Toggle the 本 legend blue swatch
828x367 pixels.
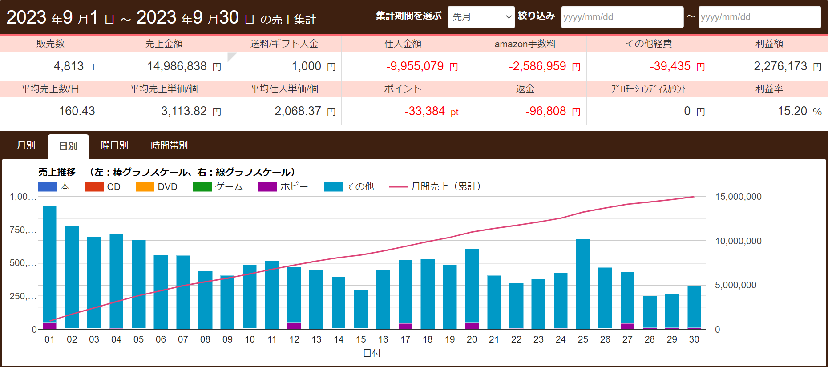[x=48, y=187]
